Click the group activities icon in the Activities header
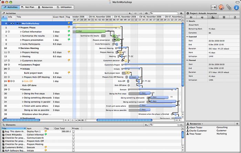Screen dimensions: 241x153 pos(146,13)
